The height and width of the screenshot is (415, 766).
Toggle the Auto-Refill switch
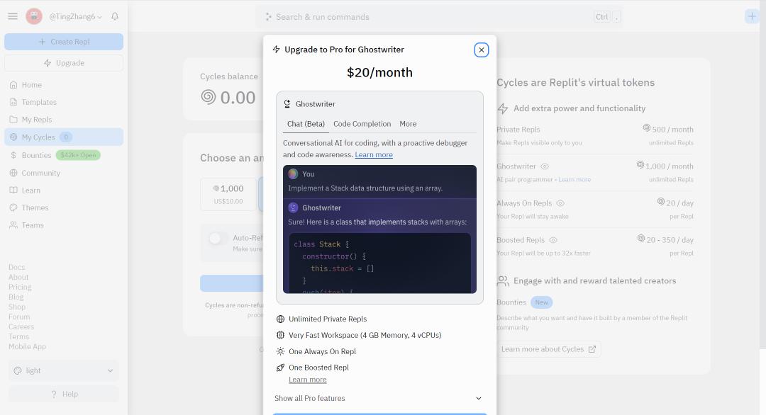tap(218, 239)
